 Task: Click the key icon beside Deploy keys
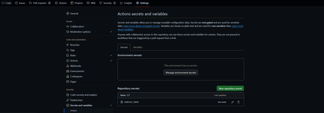point(67,100)
